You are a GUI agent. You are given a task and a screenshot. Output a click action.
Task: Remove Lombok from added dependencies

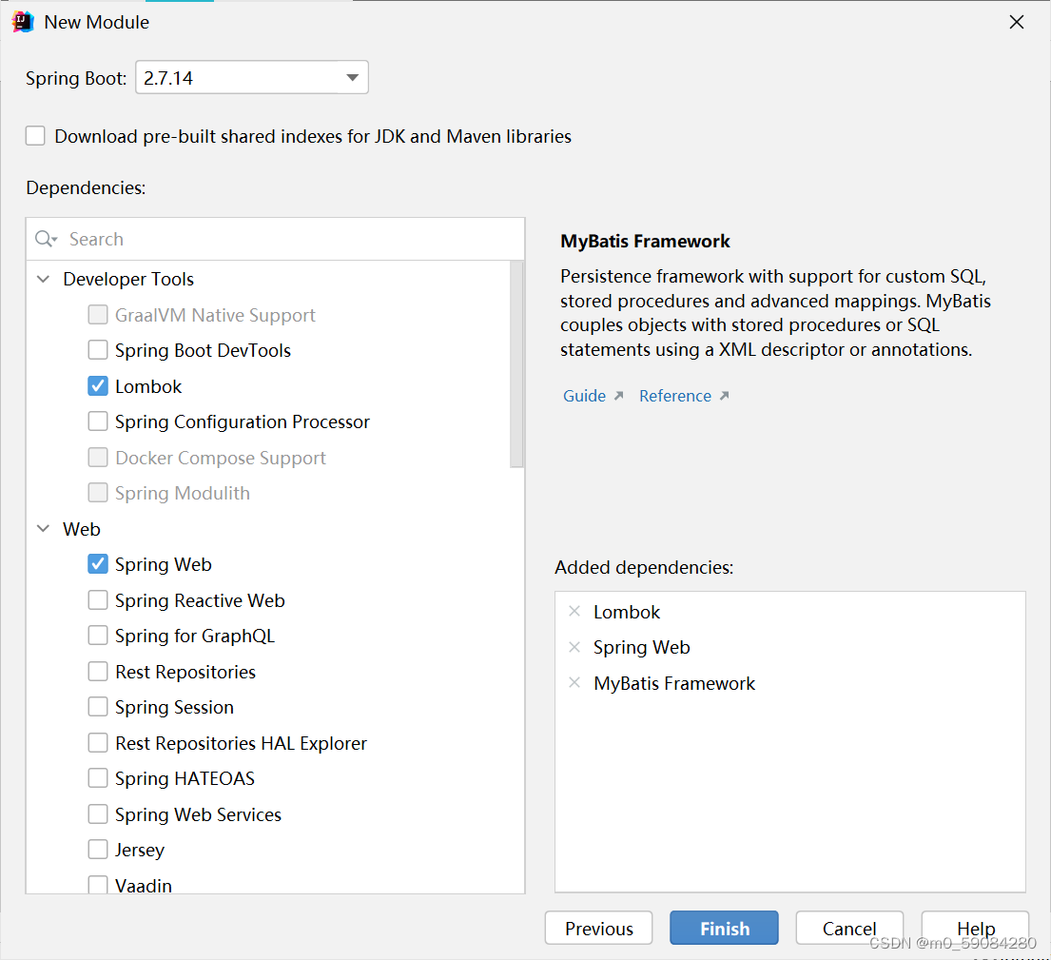tap(574, 612)
